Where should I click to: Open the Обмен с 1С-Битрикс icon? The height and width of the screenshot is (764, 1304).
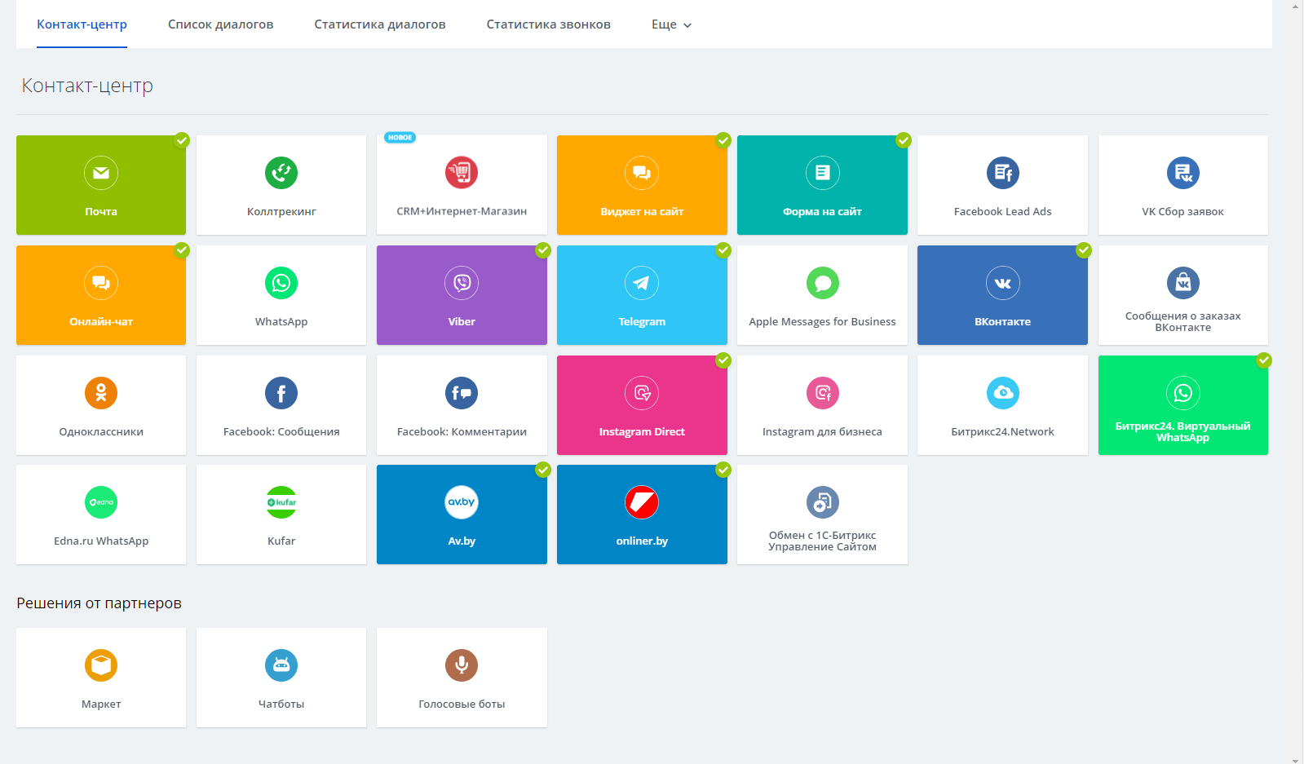822,502
